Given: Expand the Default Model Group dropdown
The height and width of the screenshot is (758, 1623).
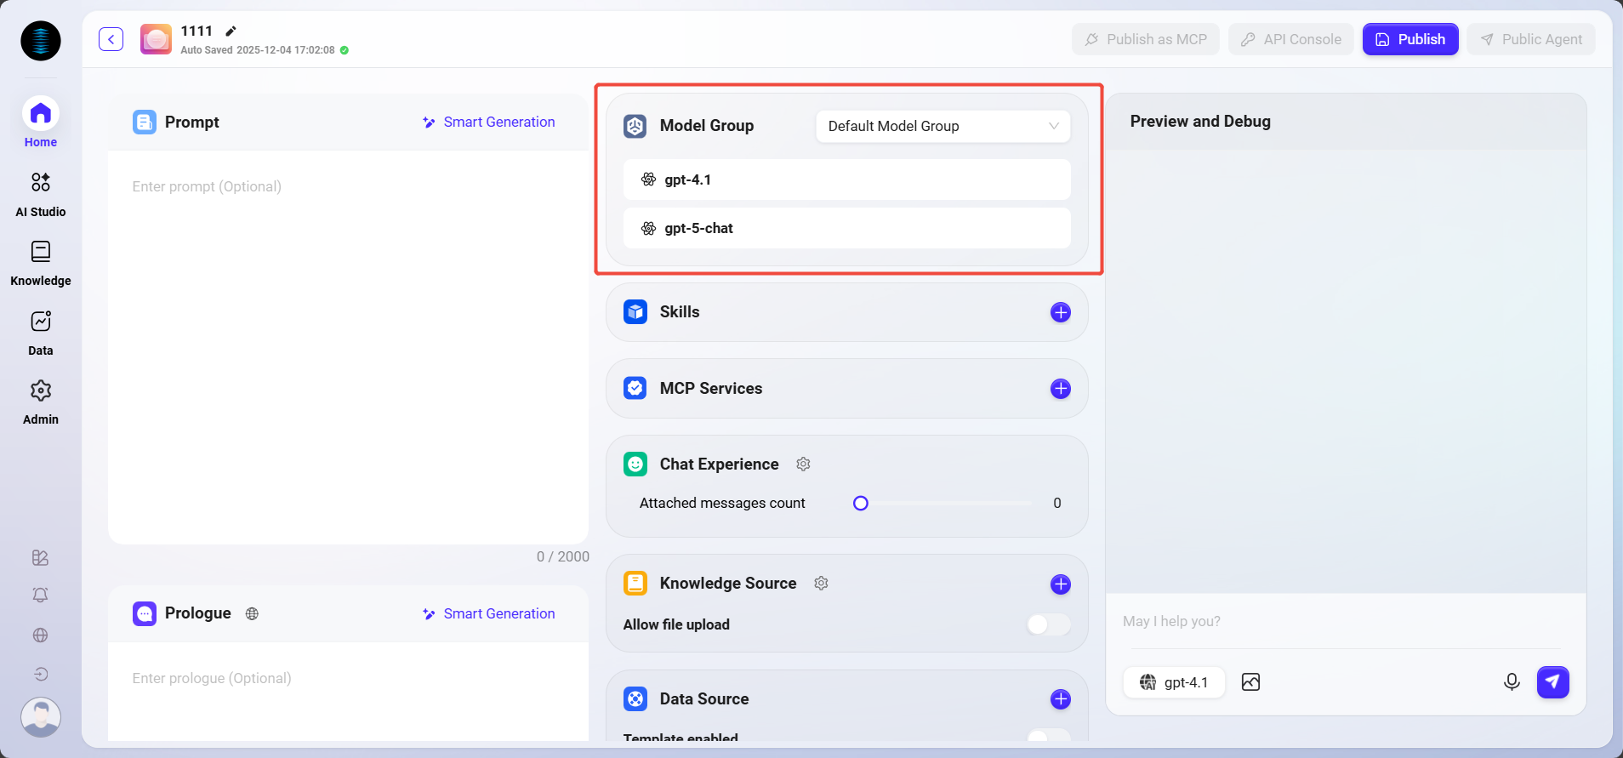Looking at the screenshot, I should (x=942, y=126).
